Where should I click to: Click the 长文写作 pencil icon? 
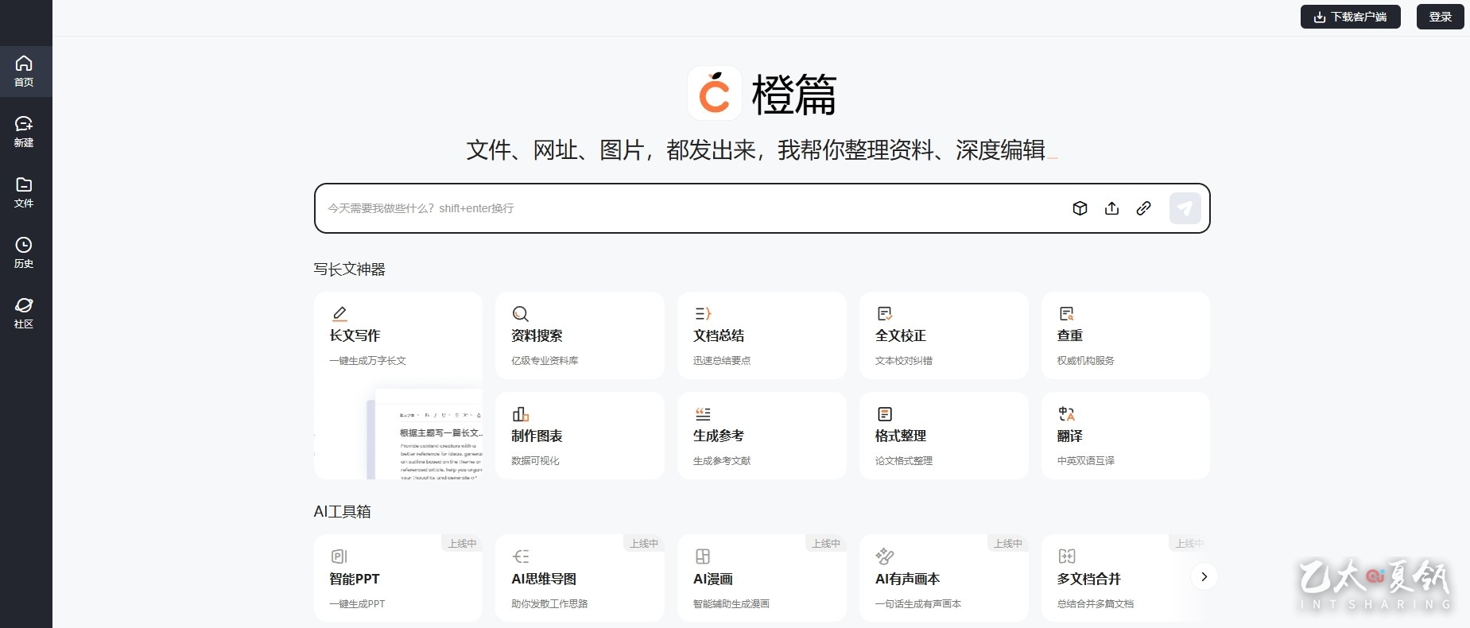pos(339,313)
